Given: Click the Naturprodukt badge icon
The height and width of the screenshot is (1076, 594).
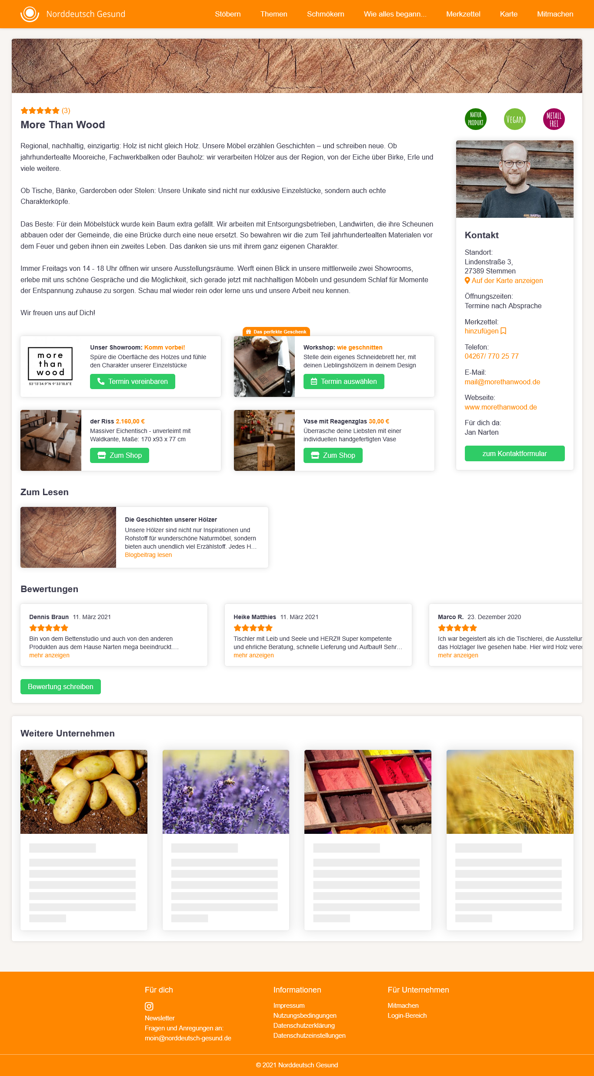Looking at the screenshot, I should (475, 119).
